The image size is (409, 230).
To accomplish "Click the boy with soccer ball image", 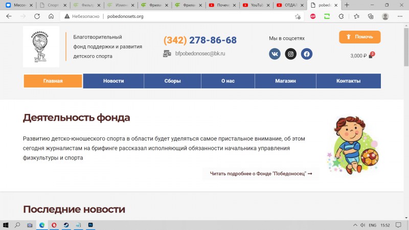I will tap(353, 145).
